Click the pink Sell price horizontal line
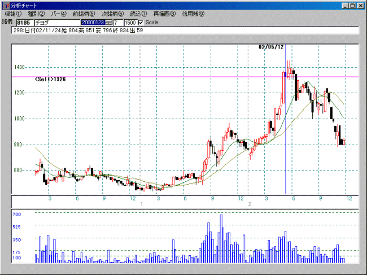Image resolution: width=367 pixels, height=275 pixels. tap(185, 77)
